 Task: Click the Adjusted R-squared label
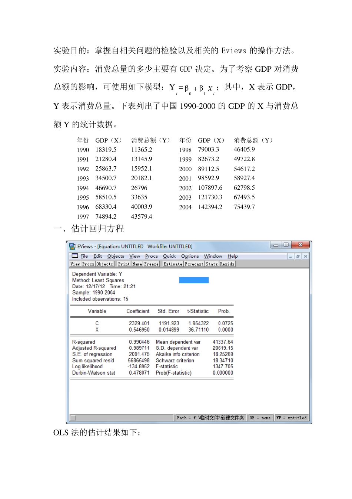(94, 348)
